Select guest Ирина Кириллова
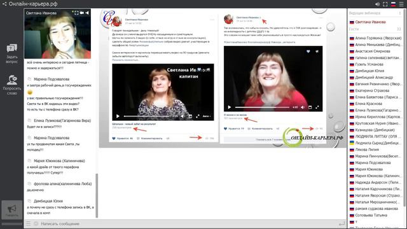Image resolution: width=407 pixels, height=229 pixels. click(375, 117)
